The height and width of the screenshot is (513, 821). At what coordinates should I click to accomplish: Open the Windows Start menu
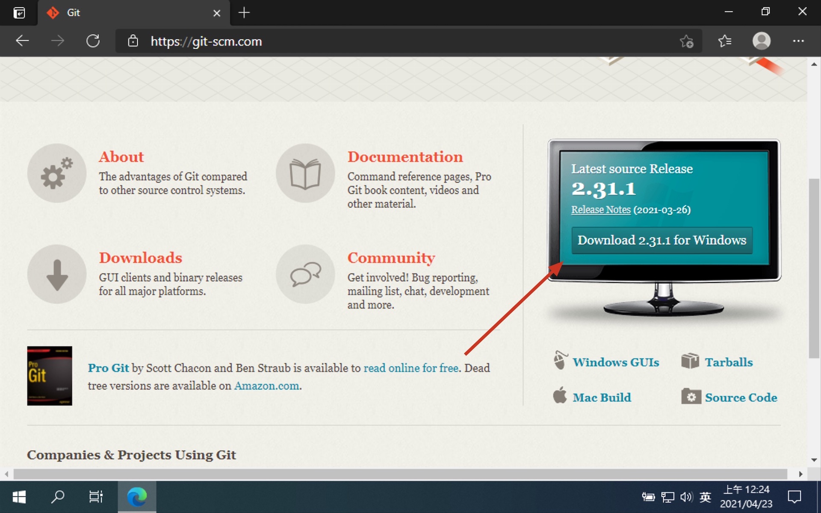tap(19, 497)
